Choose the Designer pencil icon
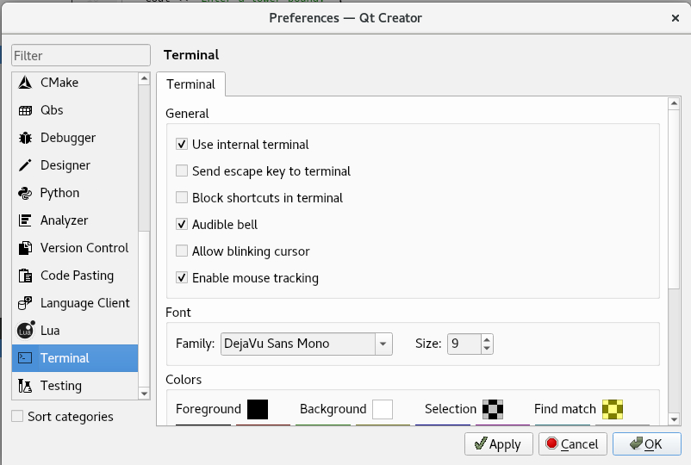691x465 pixels. [x=25, y=165]
